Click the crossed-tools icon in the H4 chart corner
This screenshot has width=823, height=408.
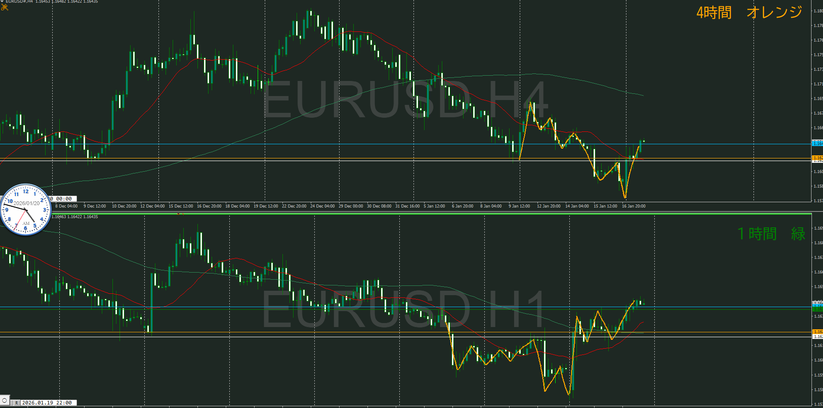pyautogui.click(x=5, y=7)
